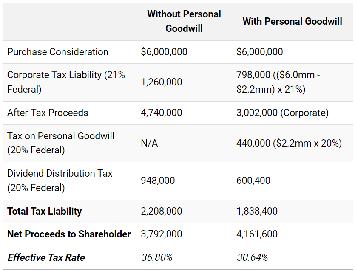Select the "Purchase Consideration" row label
This screenshot has height=271, width=355.
(58, 52)
